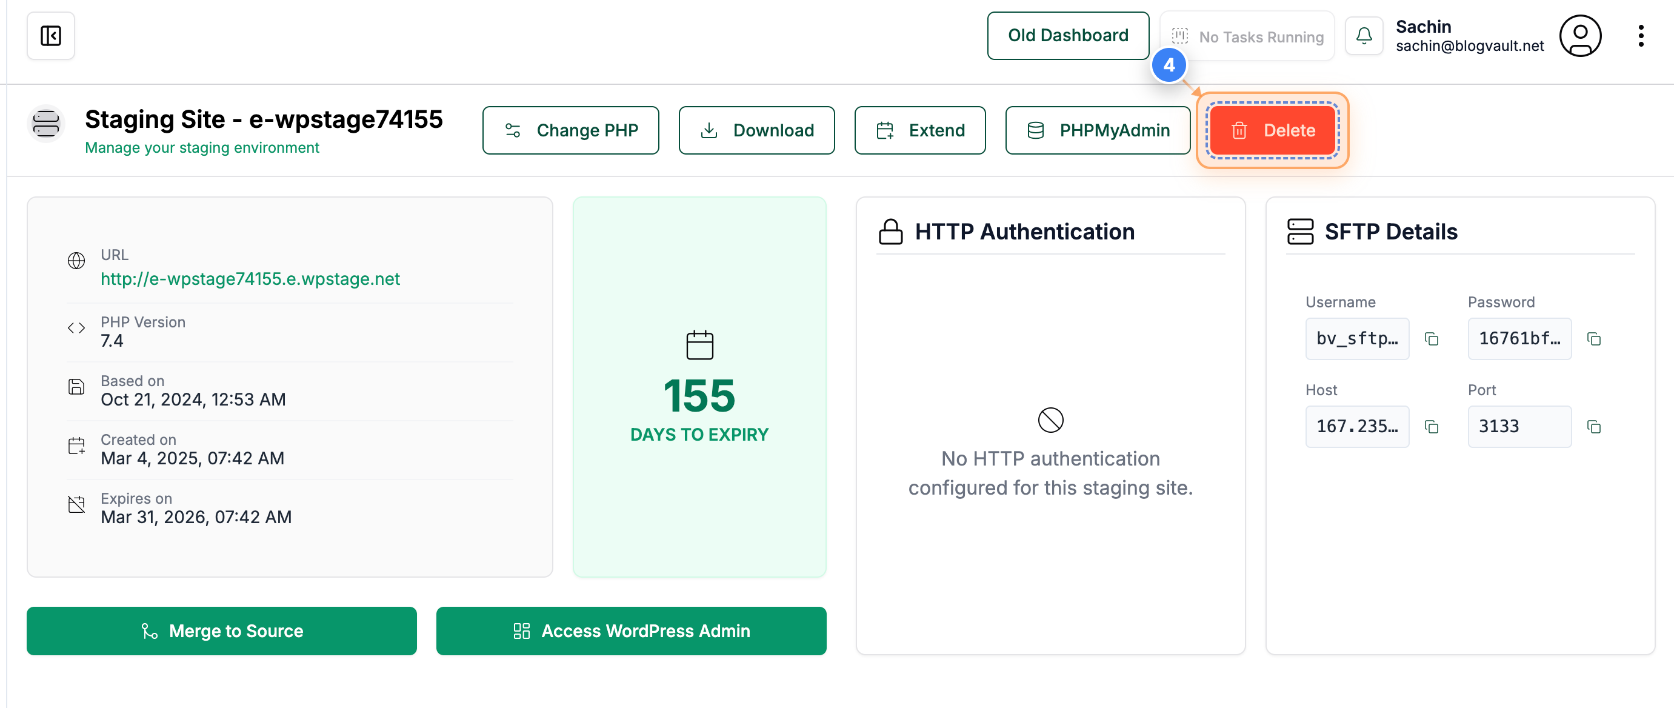Viewport: 1674px width, 708px height.
Task: Select the SFTP password field
Action: tap(1519, 339)
